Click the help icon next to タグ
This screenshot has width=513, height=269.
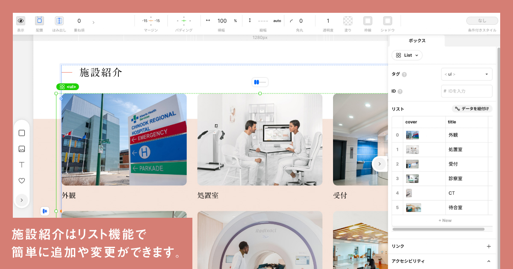tap(404, 74)
